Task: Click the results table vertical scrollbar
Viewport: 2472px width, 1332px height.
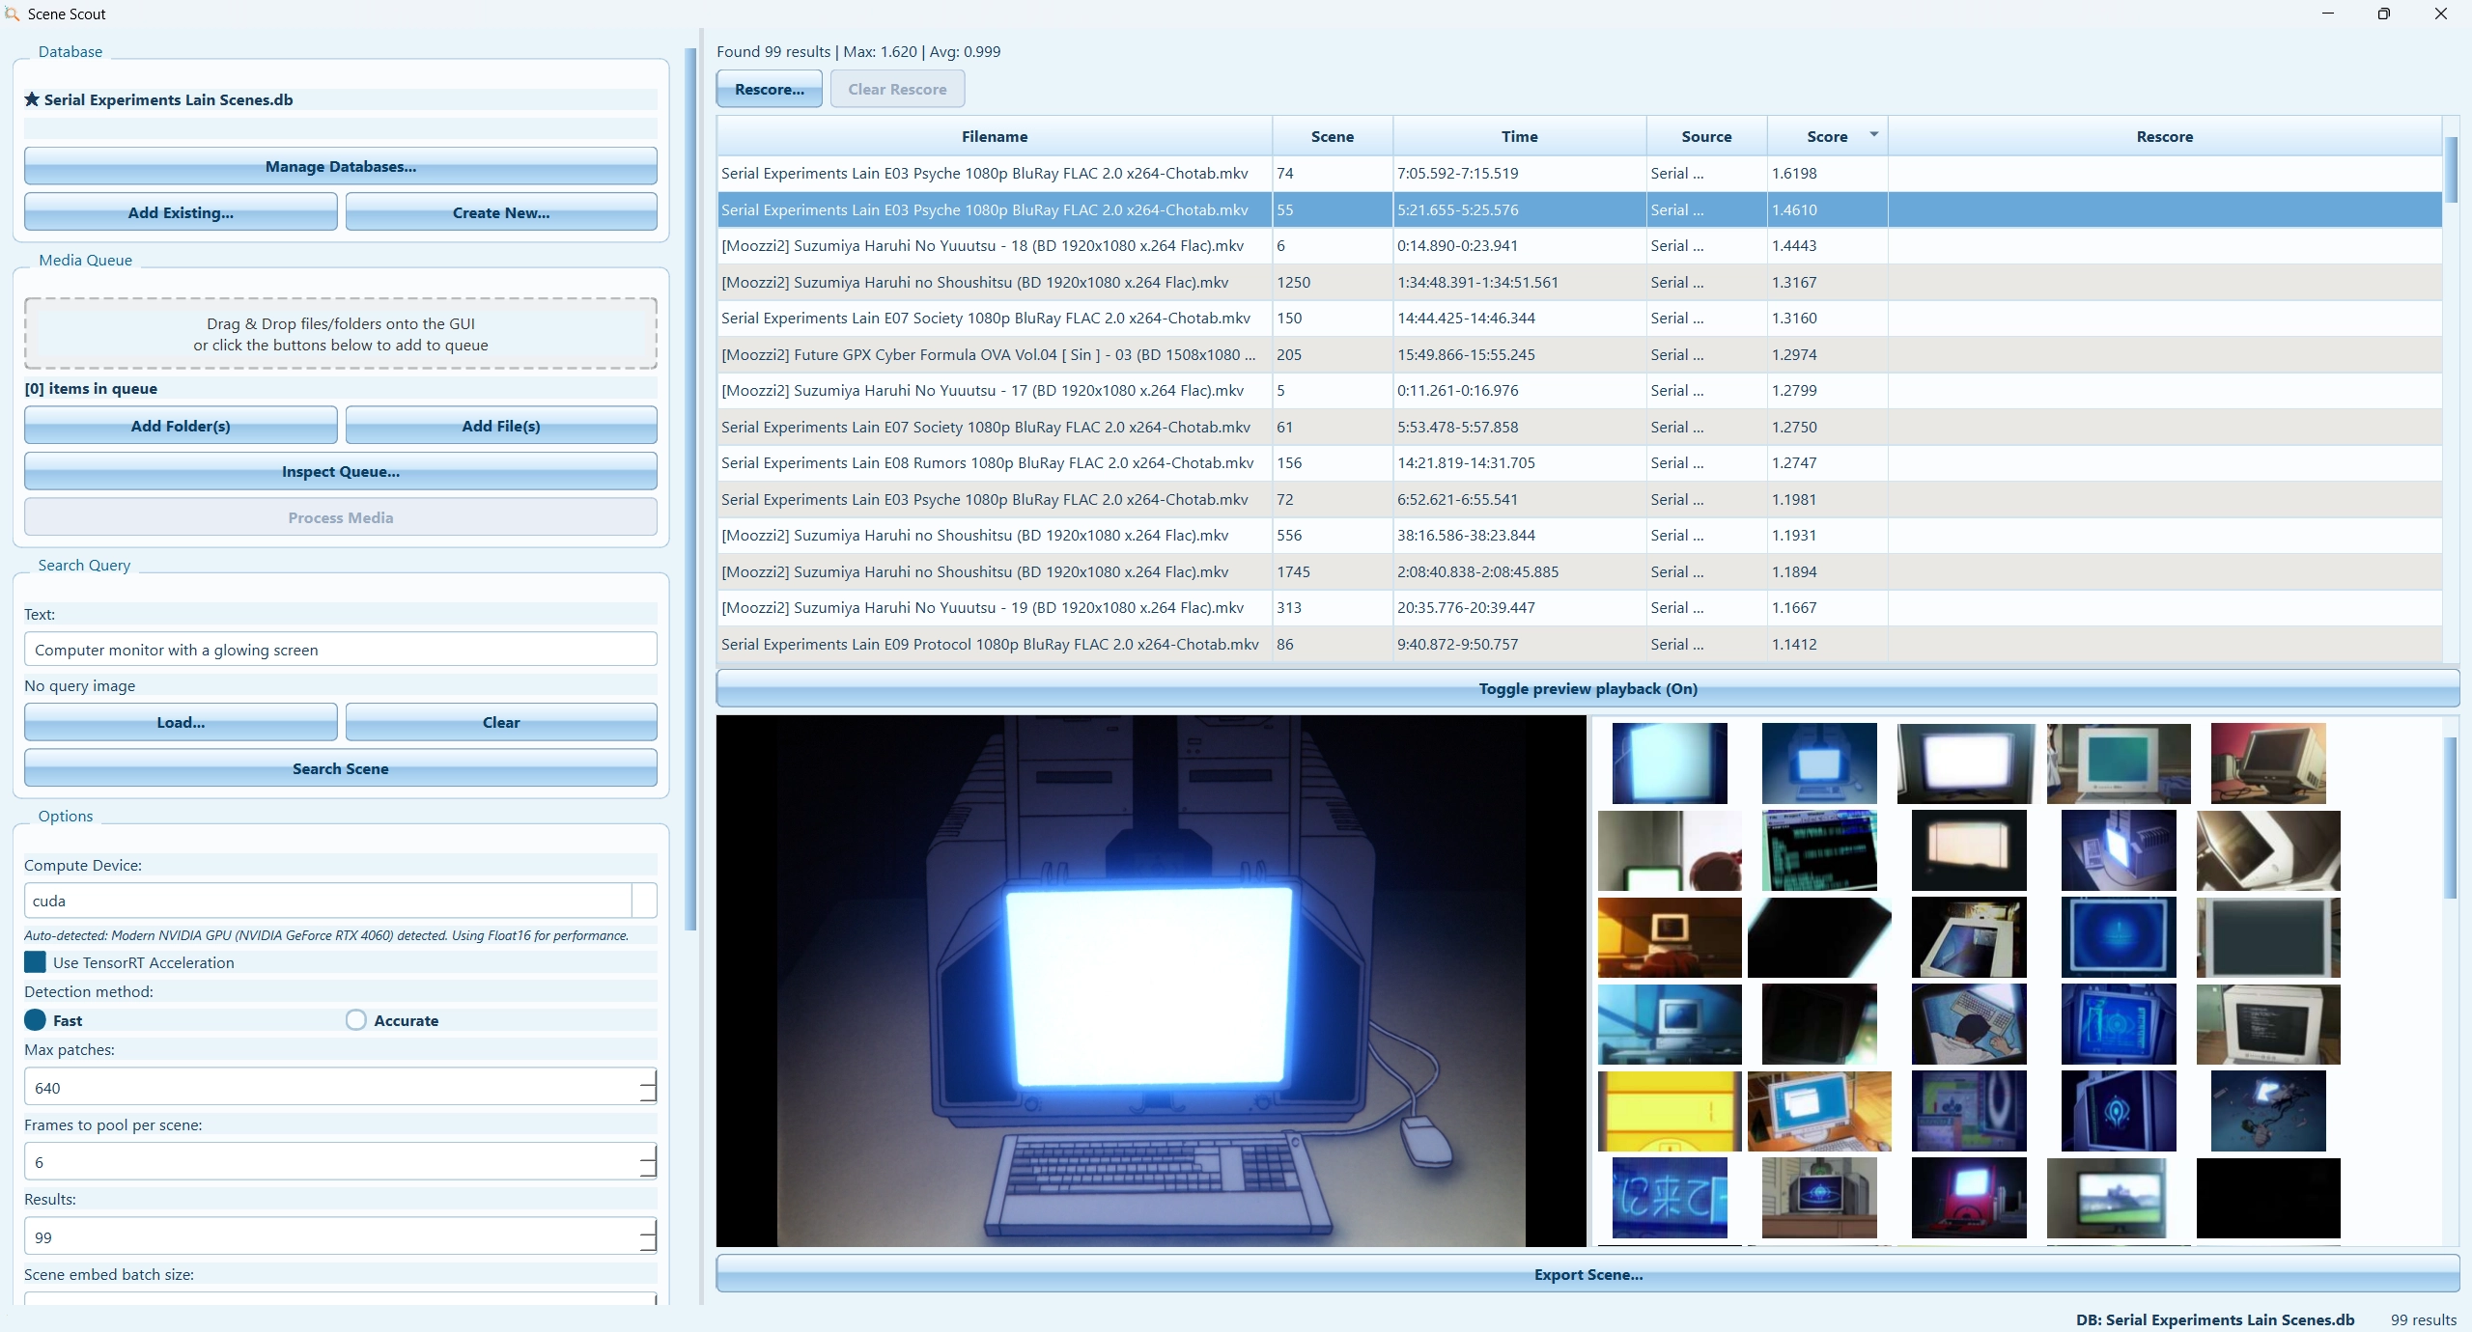Action: (x=2451, y=170)
